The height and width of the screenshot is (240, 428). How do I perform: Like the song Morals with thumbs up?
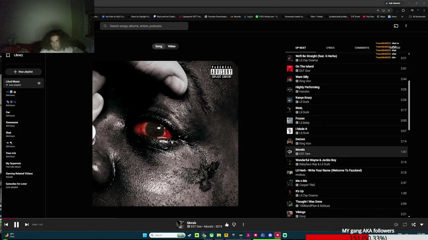pos(227,225)
